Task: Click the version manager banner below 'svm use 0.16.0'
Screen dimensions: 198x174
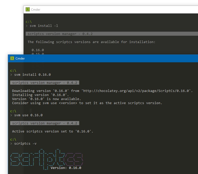Action: [x=45, y=123]
